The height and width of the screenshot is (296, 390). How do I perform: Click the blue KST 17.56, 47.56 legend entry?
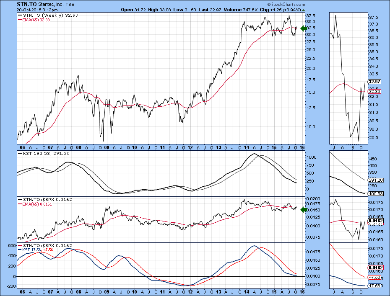tap(36, 250)
